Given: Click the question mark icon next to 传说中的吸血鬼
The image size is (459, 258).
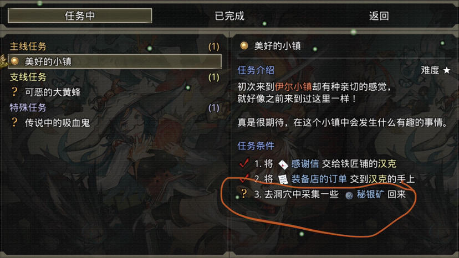Looking at the screenshot, I should [x=14, y=122].
